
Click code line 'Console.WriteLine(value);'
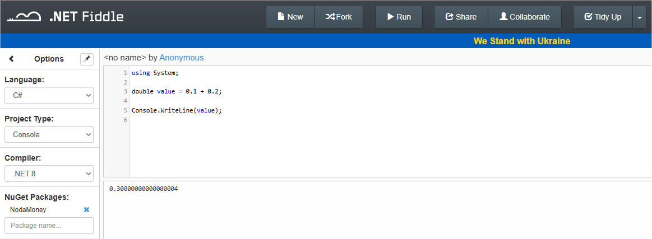coord(177,110)
